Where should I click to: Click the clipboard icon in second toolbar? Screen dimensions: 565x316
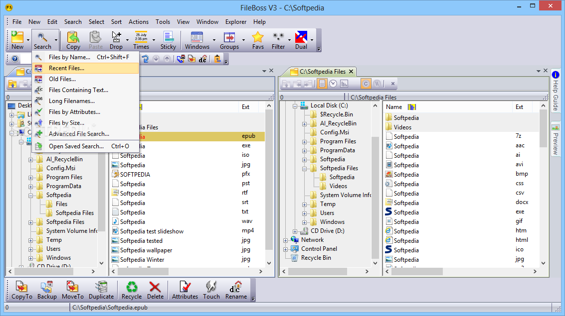217,59
